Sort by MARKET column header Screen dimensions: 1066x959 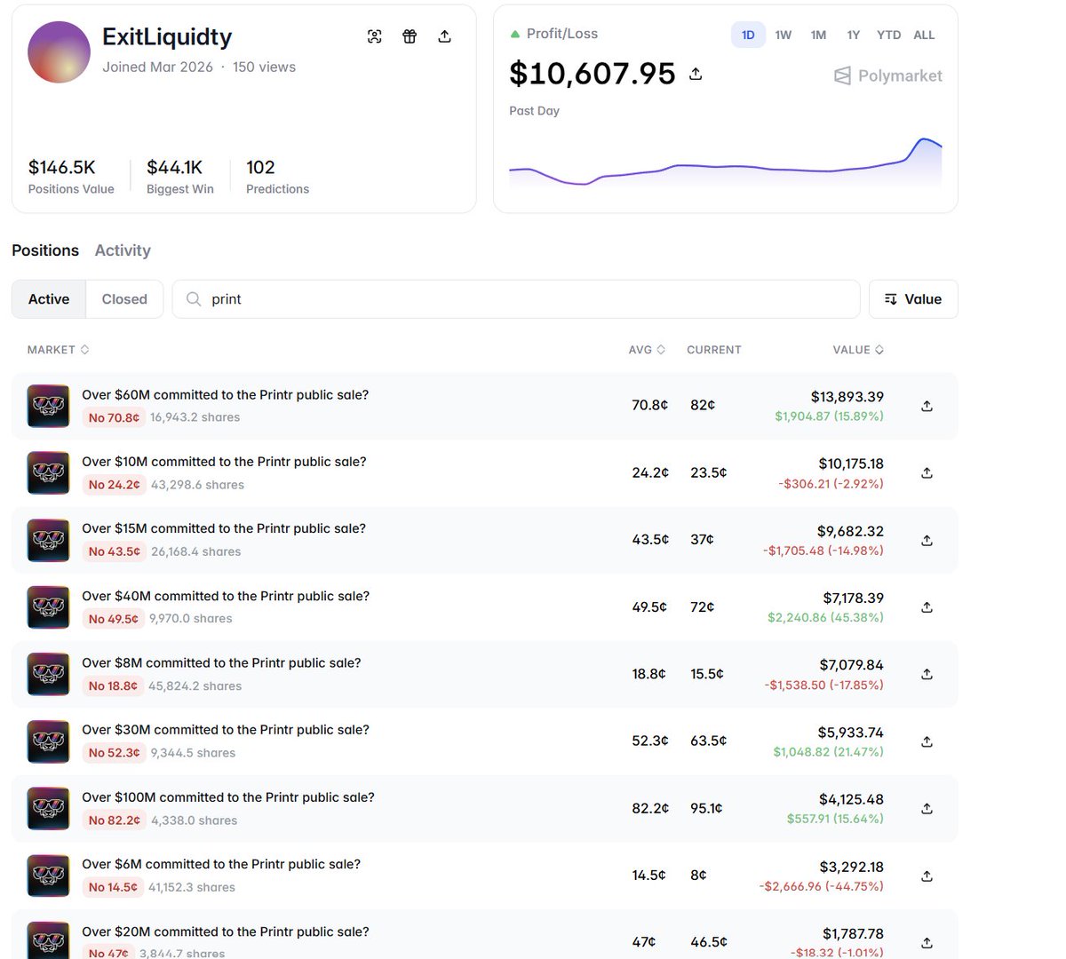[x=59, y=350]
